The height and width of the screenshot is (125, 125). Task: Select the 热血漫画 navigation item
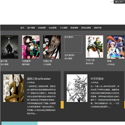pyautogui.click(x=53, y=28)
